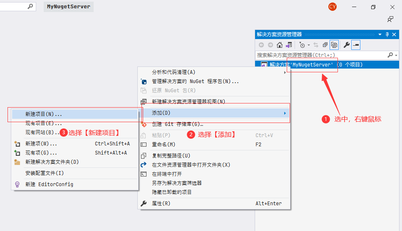The width and height of the screenshot is (402, 231).
Task: Select 现有项(G)... in submenu
Action: (74, 153)
